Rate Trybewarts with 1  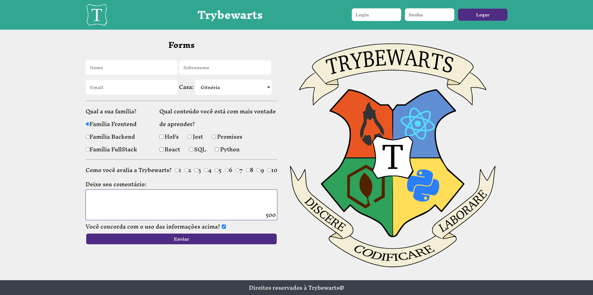pyautogui.click(x=177, y=170)
